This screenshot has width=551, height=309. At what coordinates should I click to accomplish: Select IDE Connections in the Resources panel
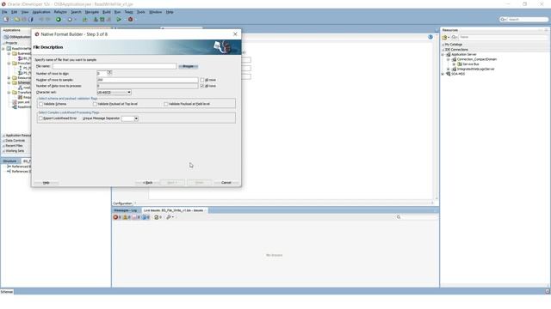456,50
